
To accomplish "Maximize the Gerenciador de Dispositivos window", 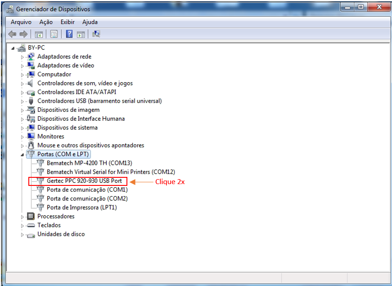I will pyautogui.click(x=361, y=7).
